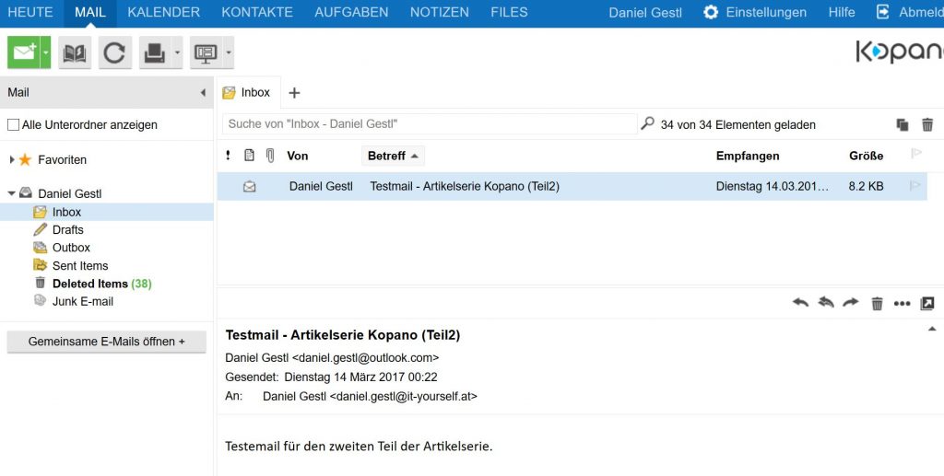This screenshot has height=476, width=944.
Task: Click the reply arrow in preview pane
Action: point(800,303)
